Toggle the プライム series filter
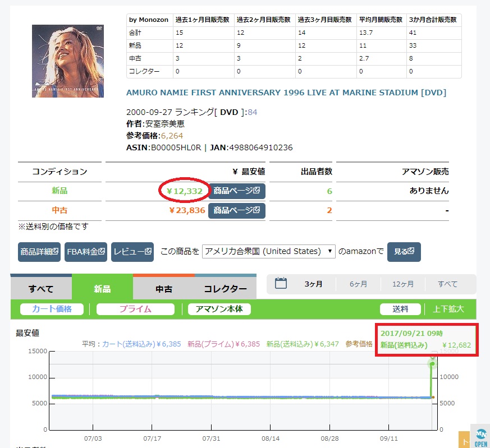 pyautogui.click(x=135, y=309)
